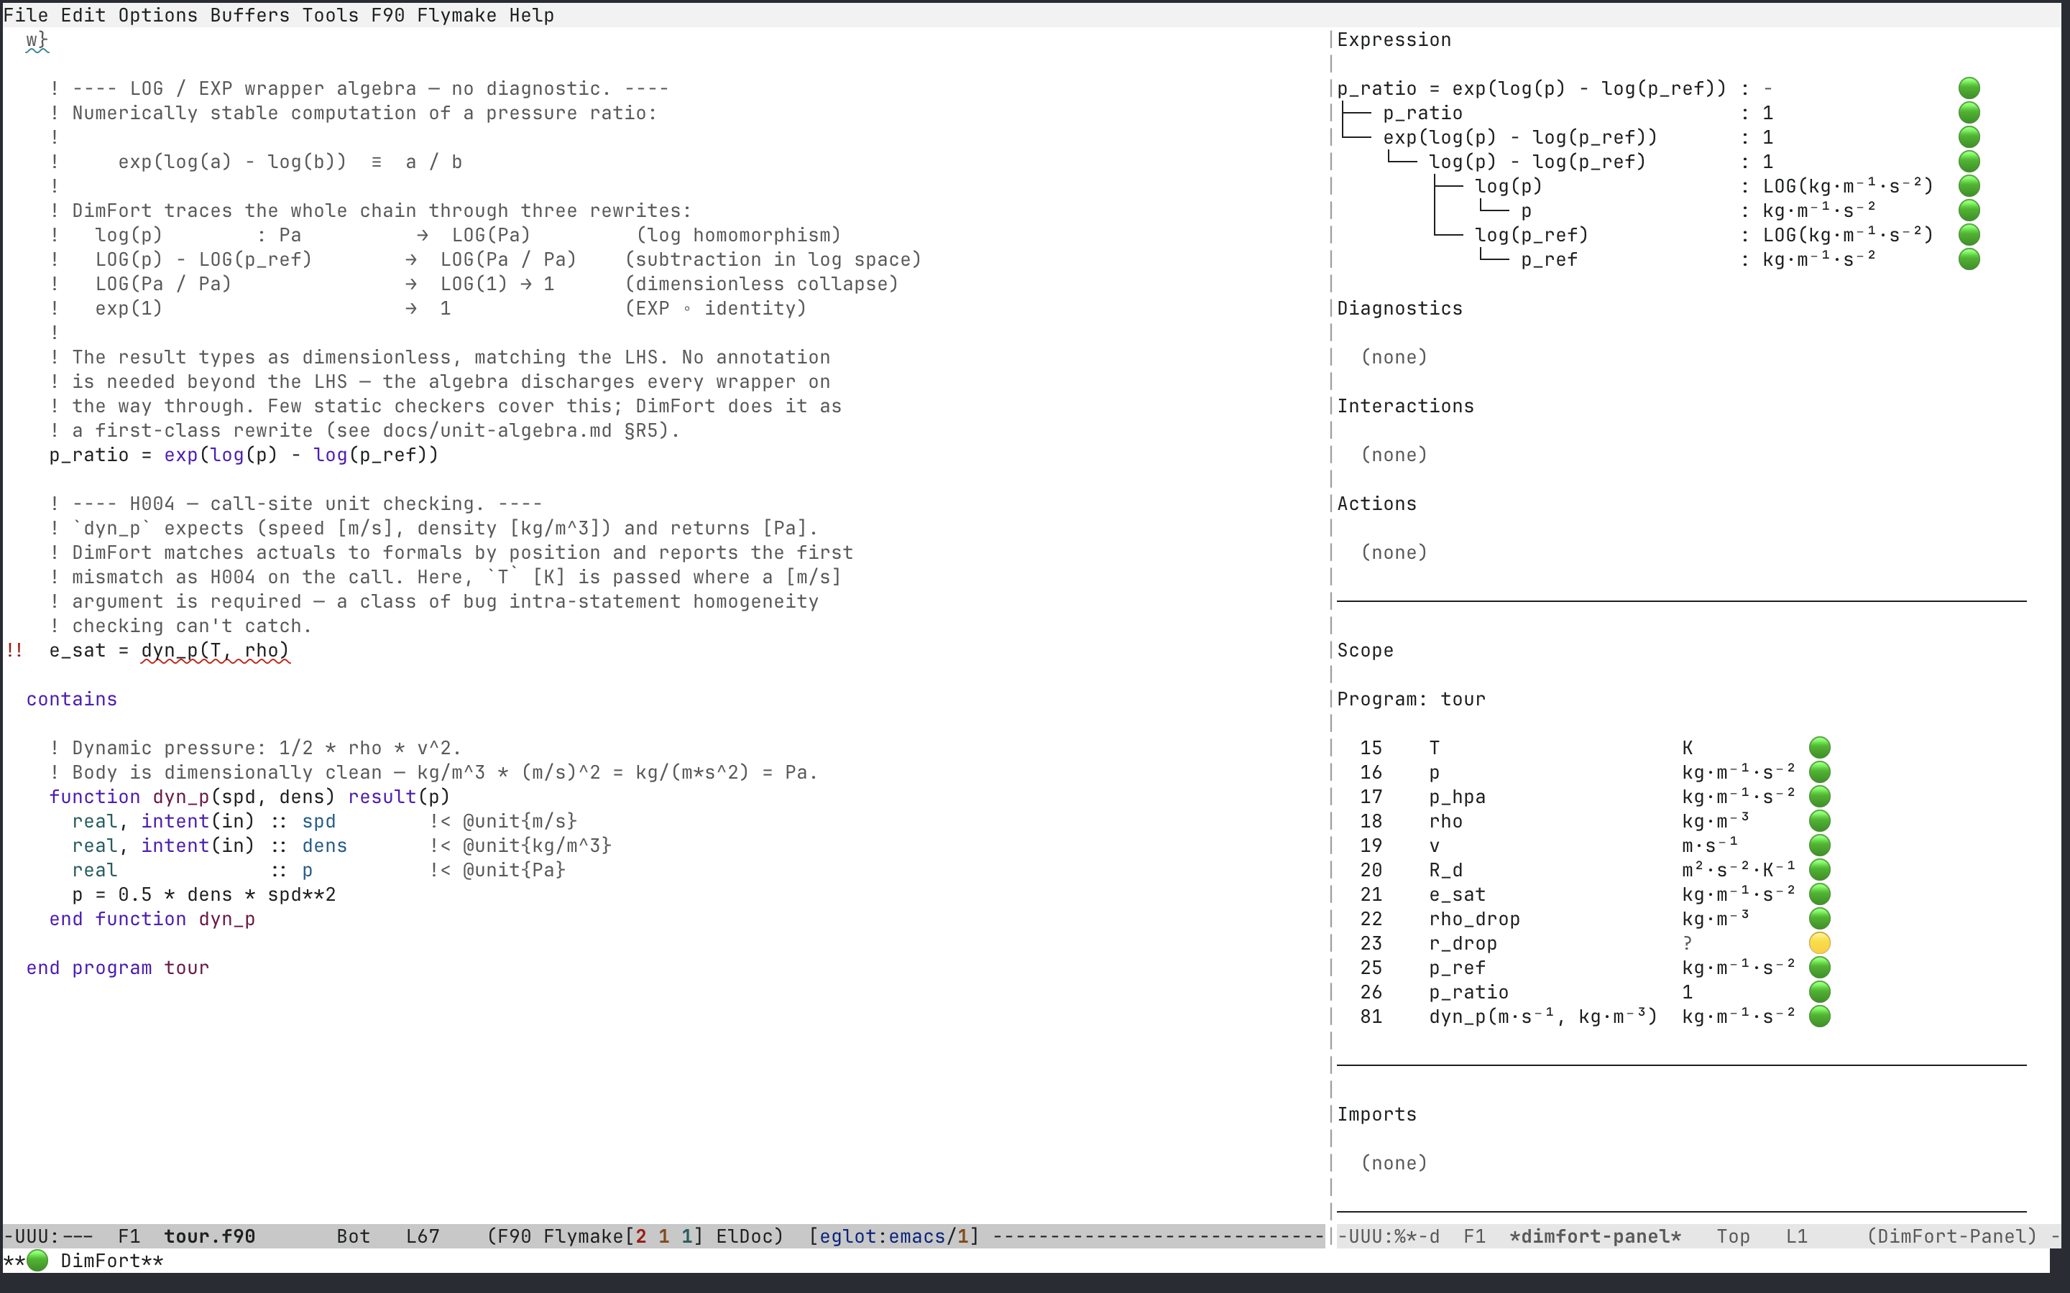Click green status dot for dyn_p function
Image resolution: width=2070 pixels, height=1293 pixels.
tap(1820, 1016)
